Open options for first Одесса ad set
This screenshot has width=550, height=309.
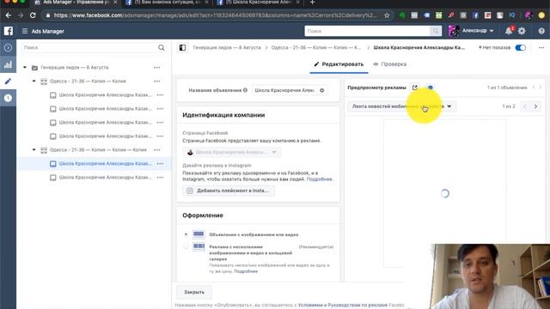156,82
